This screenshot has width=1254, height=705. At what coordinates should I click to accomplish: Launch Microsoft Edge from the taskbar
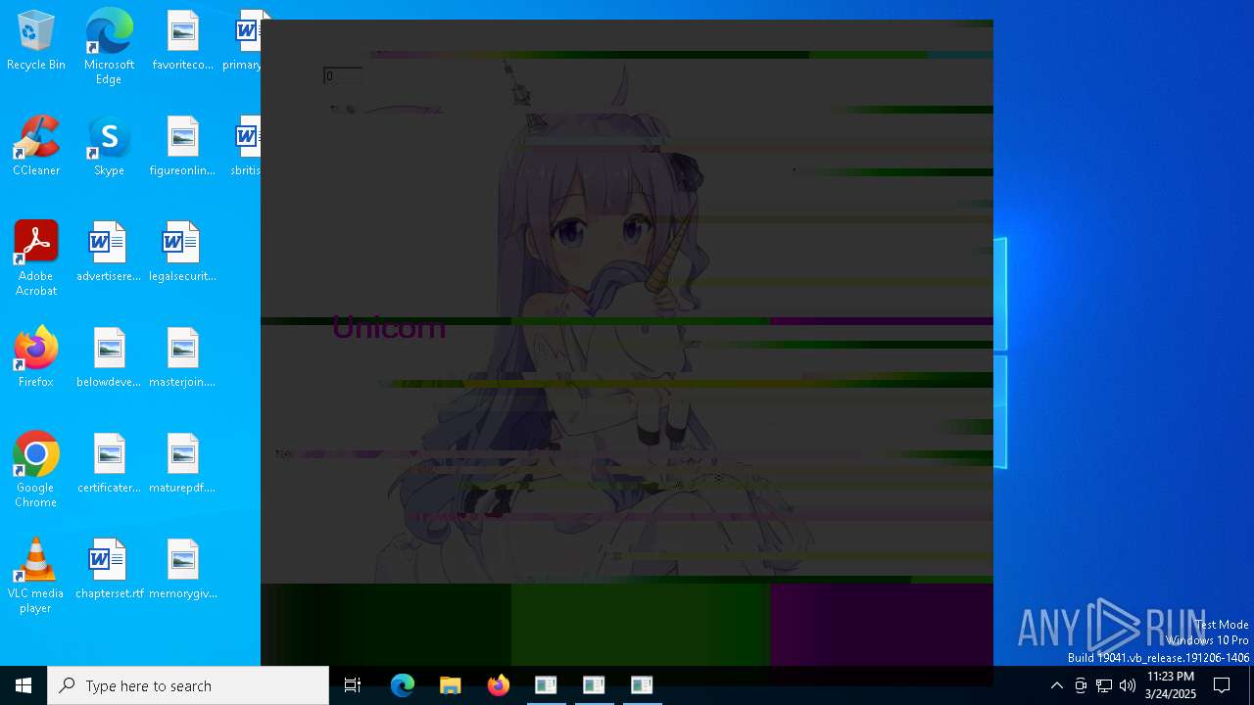point(403,685)
